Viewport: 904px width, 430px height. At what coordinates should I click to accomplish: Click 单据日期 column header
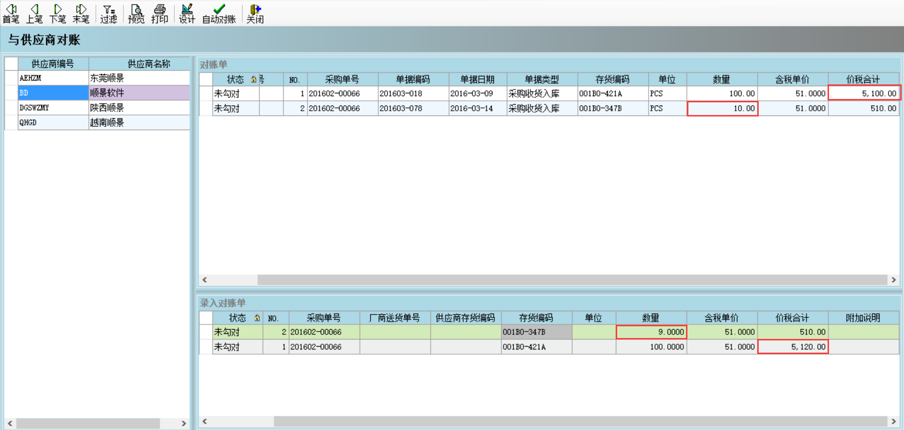[477, 79]
